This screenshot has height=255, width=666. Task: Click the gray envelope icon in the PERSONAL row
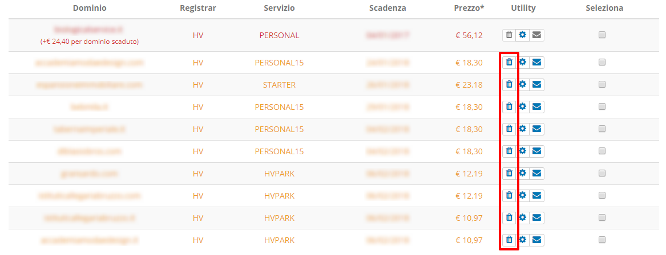pyautogui.click(x=536, y=35)
